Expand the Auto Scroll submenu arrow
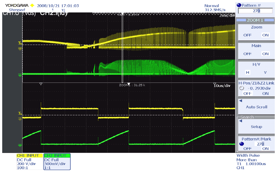 tap(240, 101)
